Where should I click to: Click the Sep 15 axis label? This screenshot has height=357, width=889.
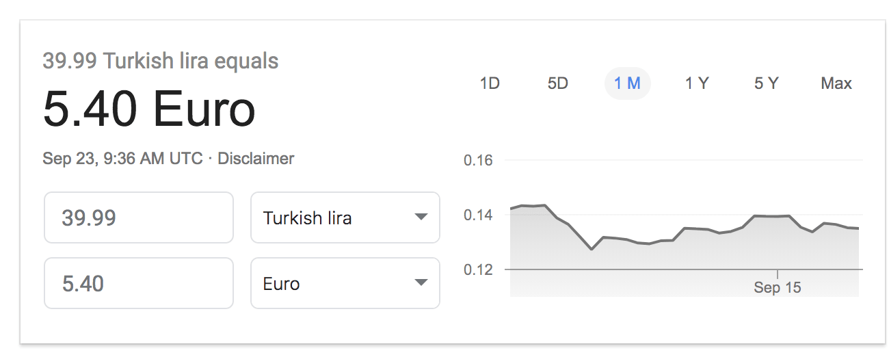click(x=777, y=287)
